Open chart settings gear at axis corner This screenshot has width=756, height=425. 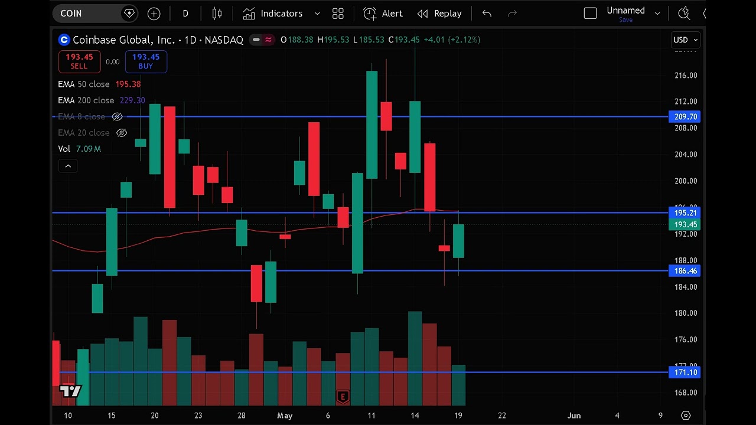[x=686, y=416]
